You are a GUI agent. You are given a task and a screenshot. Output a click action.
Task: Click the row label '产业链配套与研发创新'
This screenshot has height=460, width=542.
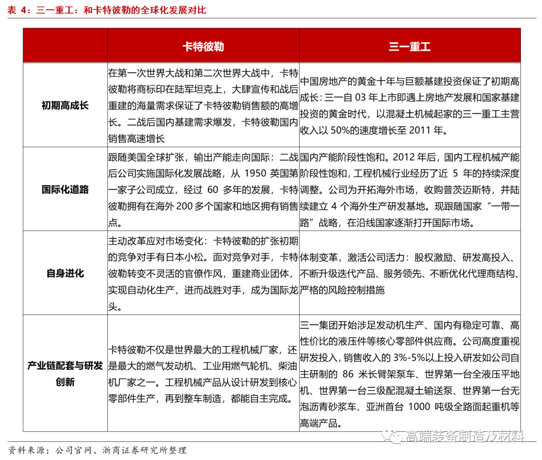point(65,374)
